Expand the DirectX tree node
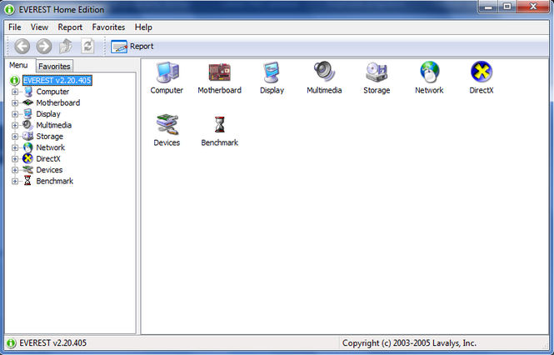 click(x=15, y=159)
